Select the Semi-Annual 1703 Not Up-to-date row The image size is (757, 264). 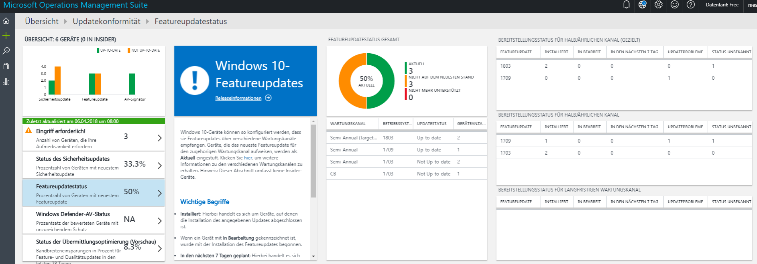pos(407,162)
